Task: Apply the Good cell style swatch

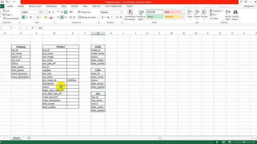Action: 155,17
